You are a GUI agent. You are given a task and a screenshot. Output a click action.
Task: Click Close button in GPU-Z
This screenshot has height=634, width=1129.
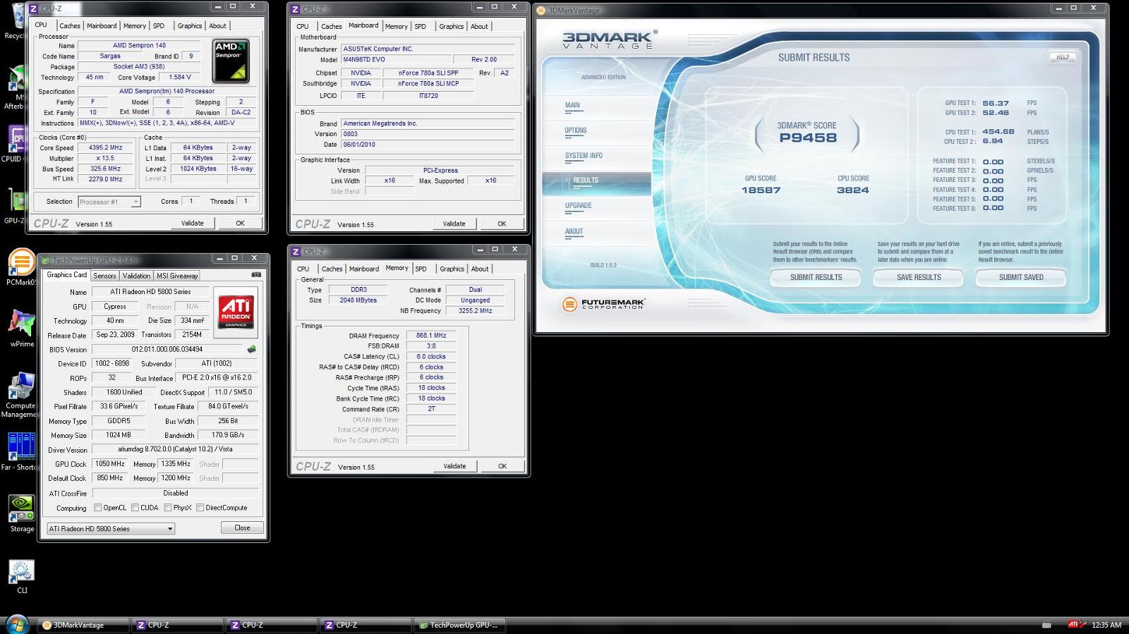[242, 528]
